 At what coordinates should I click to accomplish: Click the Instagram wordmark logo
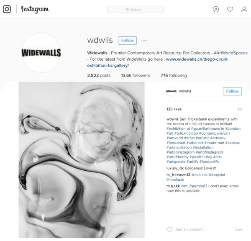pos(35,9)
